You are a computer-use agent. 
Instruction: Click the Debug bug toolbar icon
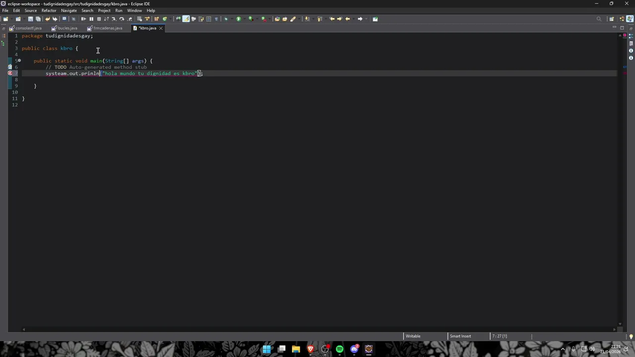(x=226, y=19)
